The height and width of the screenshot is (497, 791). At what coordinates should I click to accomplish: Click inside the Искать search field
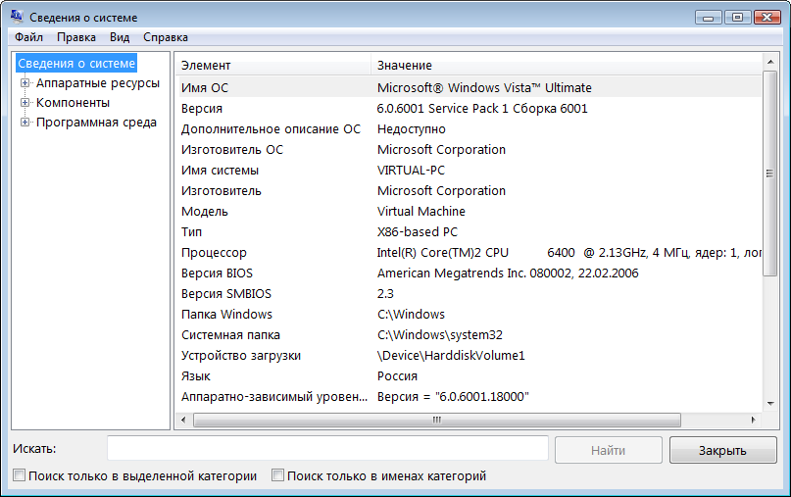(327, 448)
